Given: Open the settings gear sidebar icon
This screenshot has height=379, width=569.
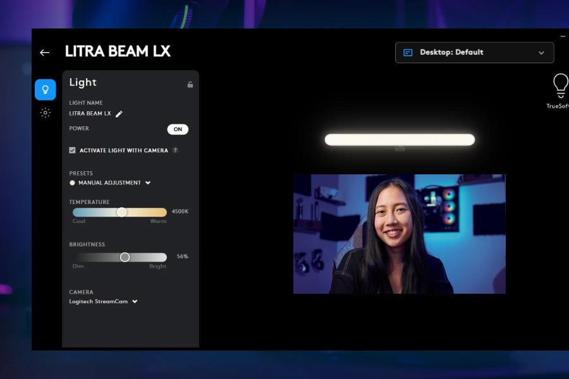Looking at the screenshot, I should [x=46, y=113].
